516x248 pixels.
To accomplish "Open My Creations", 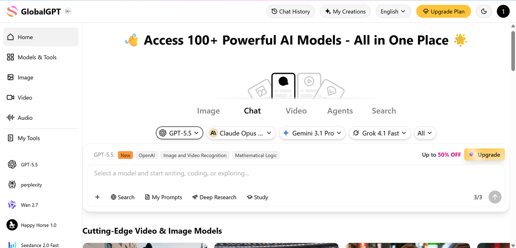I will (x=345, y=11).
